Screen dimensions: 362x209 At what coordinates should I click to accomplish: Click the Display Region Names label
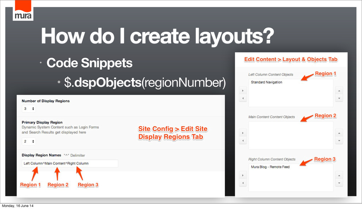click(41, 155)
